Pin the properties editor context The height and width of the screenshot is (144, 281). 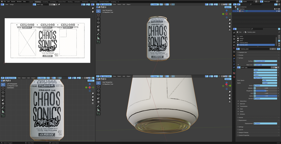[x=279, y=32]
